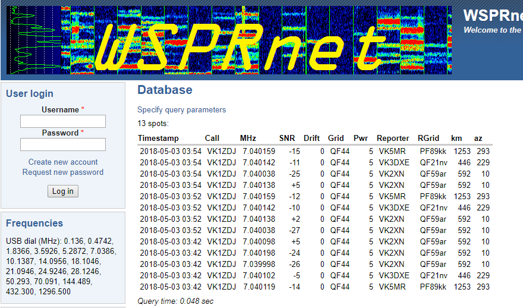Screen dimensions: 523x308
Task: Click the frequency value 7.040198
Action: click(259, 253)
